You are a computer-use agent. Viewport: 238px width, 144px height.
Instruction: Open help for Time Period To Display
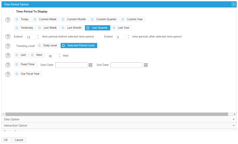(8, 20)
